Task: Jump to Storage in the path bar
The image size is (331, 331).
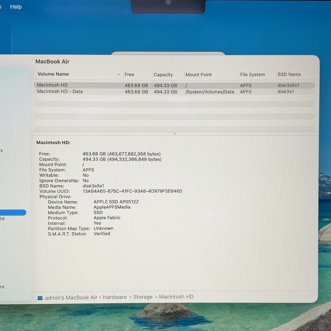Action: pos(143,297)
